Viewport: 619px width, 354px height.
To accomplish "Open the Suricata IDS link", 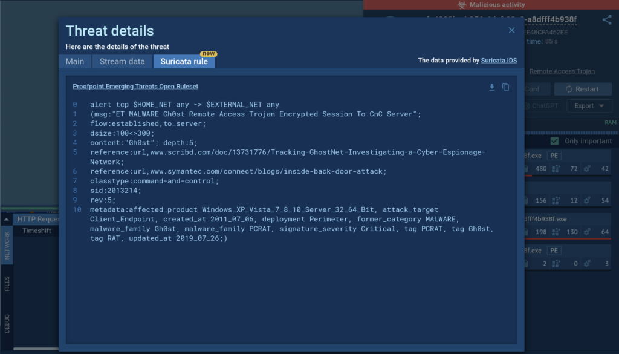I will tap(499, 61).
